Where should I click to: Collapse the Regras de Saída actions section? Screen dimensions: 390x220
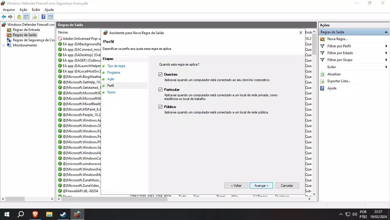(386, 32)
